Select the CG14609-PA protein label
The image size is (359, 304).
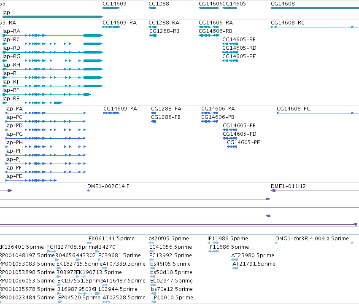(120, 108)
